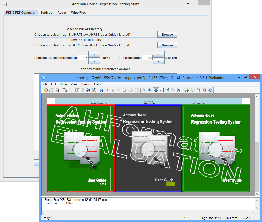Click the fit page width icon

(x=161, y=90)
